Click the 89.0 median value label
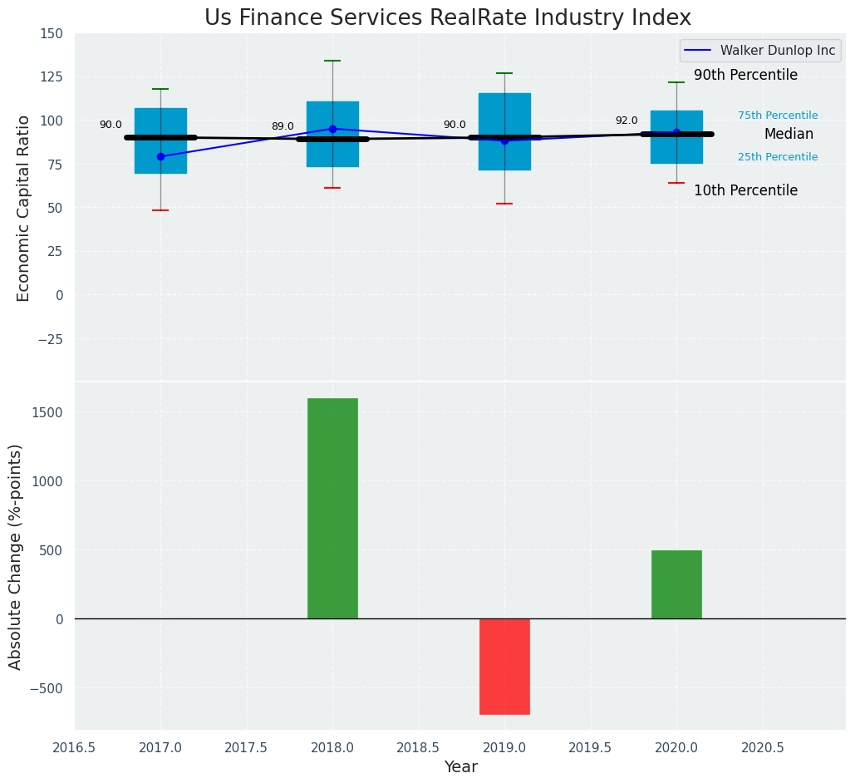This screenshot has height=783, width=855. pyautogui.click(x=283, y=126)
